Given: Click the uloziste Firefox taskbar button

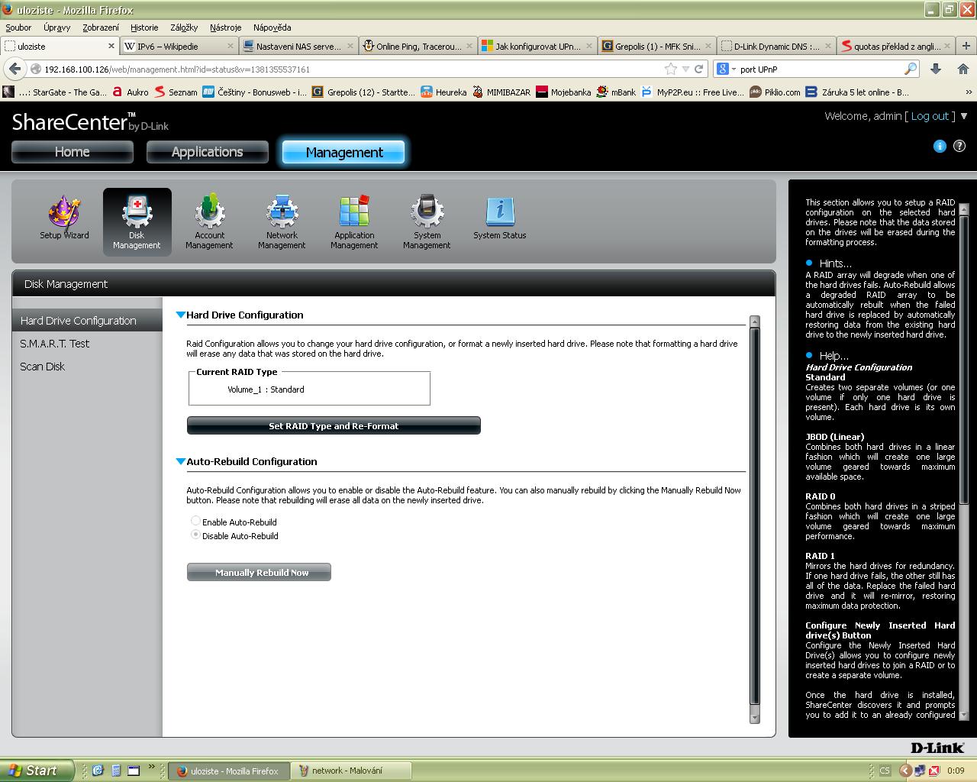Looking at the screenshot, I should click(229, 771).
